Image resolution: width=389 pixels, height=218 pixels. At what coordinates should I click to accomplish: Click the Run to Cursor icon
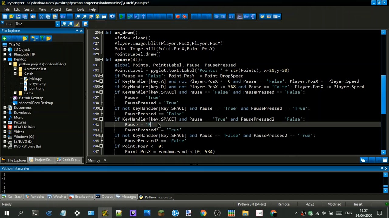pos(136,16)
